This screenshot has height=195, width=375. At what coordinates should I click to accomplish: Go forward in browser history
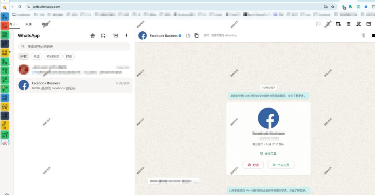(x=12, y=7)
